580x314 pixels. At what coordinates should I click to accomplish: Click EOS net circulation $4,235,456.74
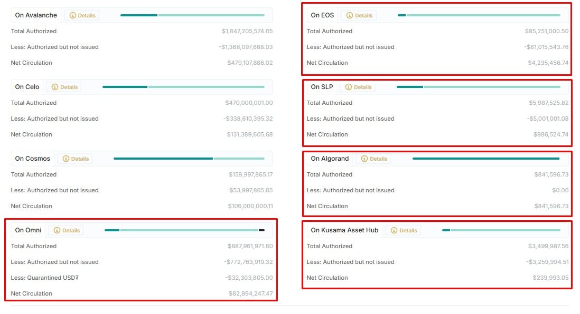[x=548, y=63]
